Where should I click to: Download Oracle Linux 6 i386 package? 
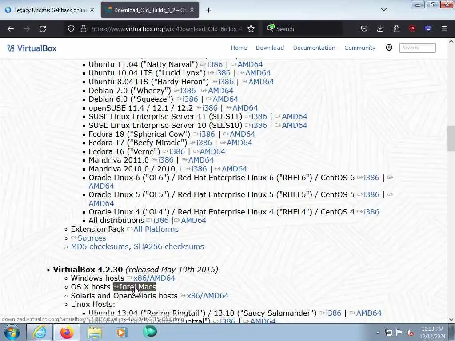pyautogui.click(x=371, y=178)
